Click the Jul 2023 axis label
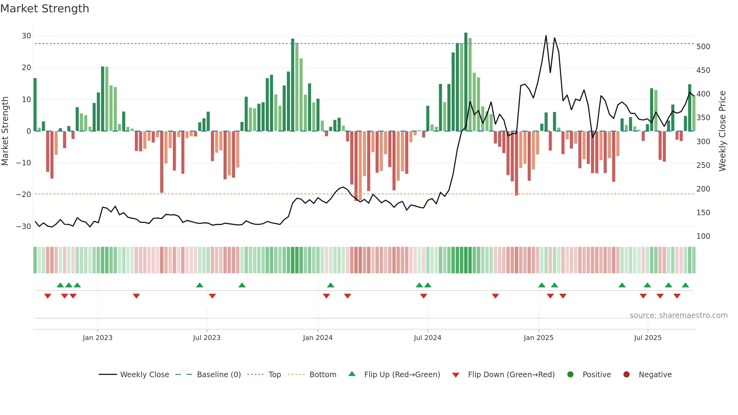The height and width of the screenshot is (415, 738). (207, 338)
